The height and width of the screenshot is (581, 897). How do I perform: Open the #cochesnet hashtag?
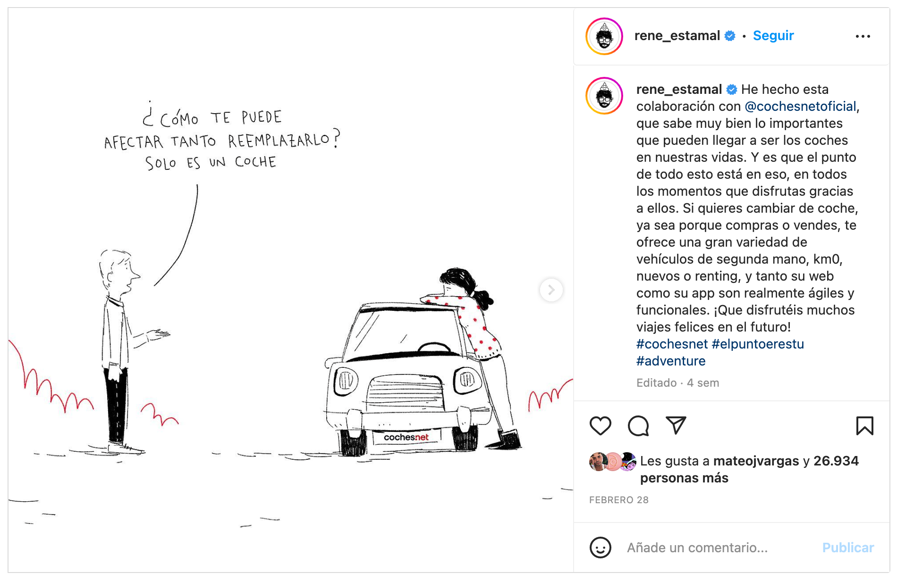tap(672, 344)
